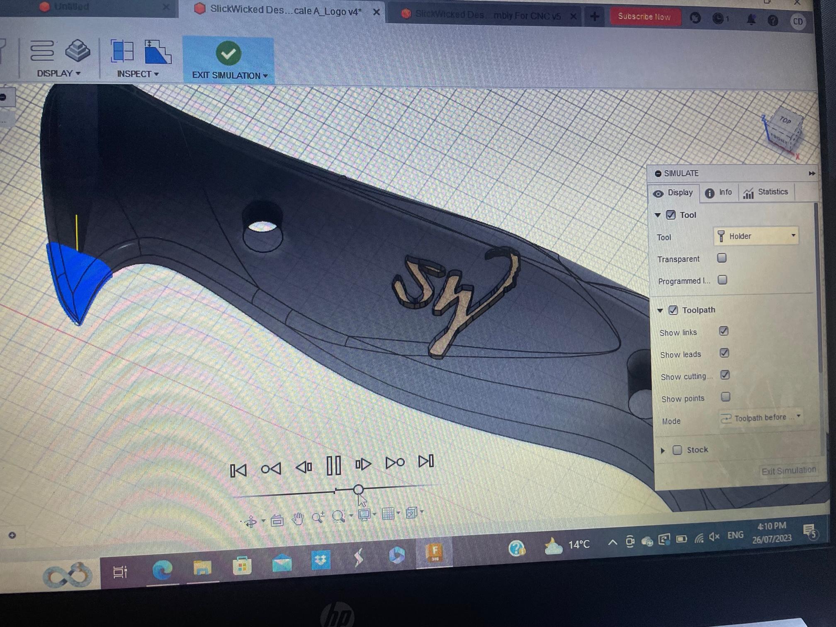
Task: Open notifications bell icon
Action: tap(751, 19)
